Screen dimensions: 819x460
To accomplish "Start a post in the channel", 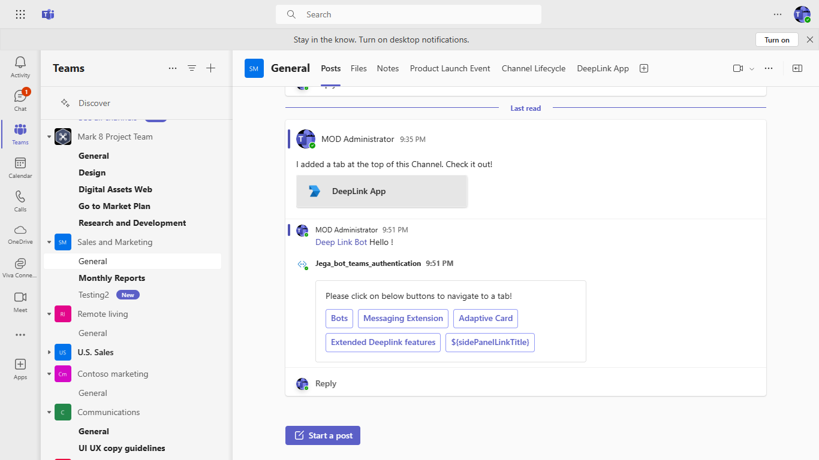I will pos(323,435).
